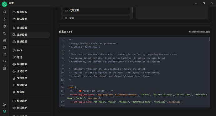216x116 pixels.
Task: Open the translate sidebar icon
Action: pos(4,33)
